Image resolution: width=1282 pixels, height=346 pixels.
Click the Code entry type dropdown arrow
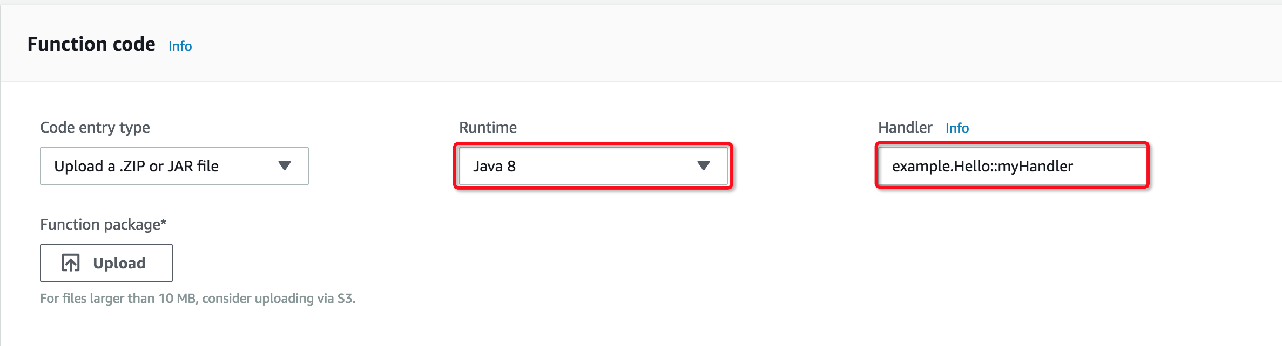[x=285, y=165]
